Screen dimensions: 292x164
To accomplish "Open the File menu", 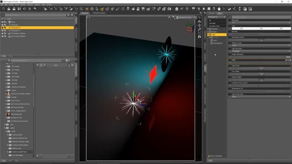I will coord(2,5).
